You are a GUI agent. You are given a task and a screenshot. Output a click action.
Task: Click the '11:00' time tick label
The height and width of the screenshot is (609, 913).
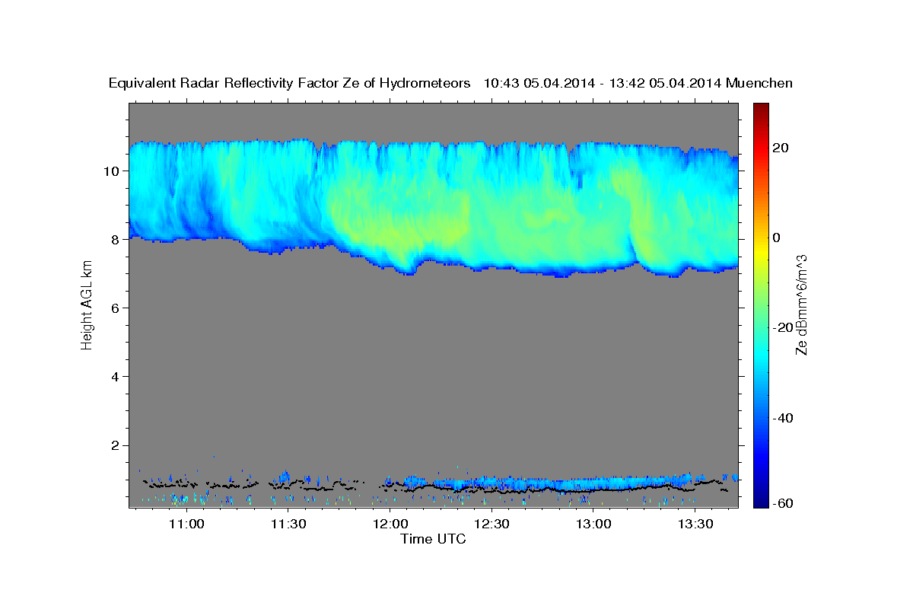tap(186, 524)
